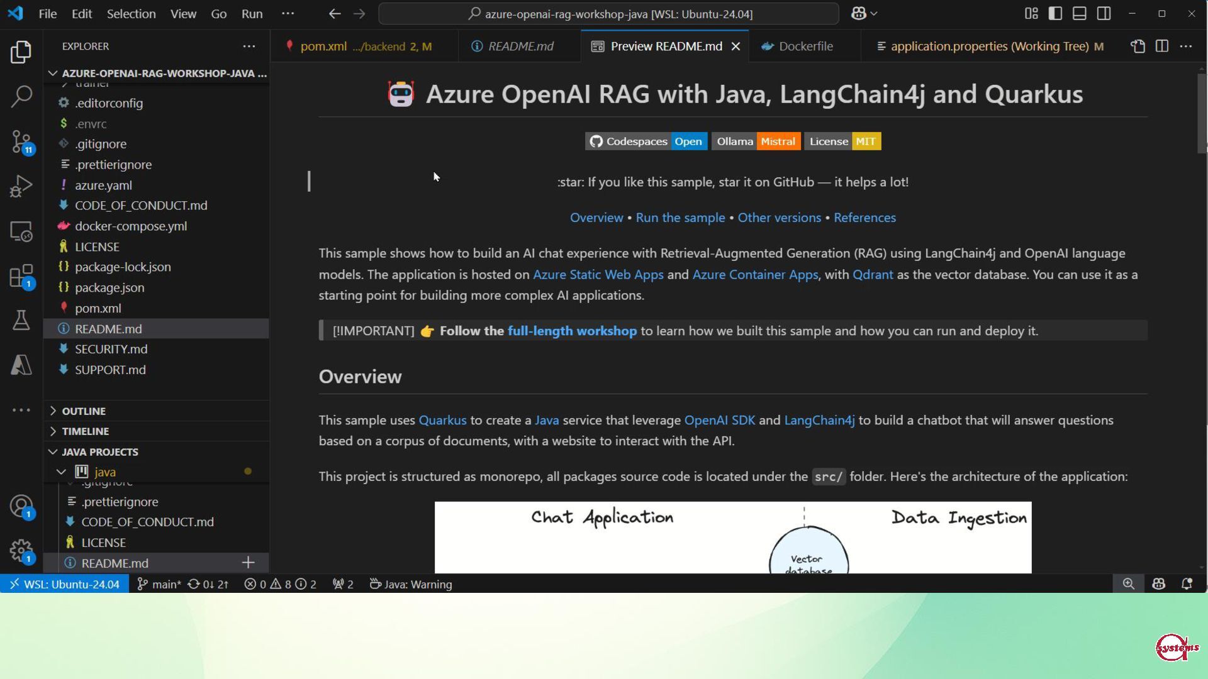Image resolution: width=1208 pixels, height=679 pixels.
Task: Collapse the AZURE-OPENAI-RAG-WORKSHOP-JAVA folder section
Action: 157,73
